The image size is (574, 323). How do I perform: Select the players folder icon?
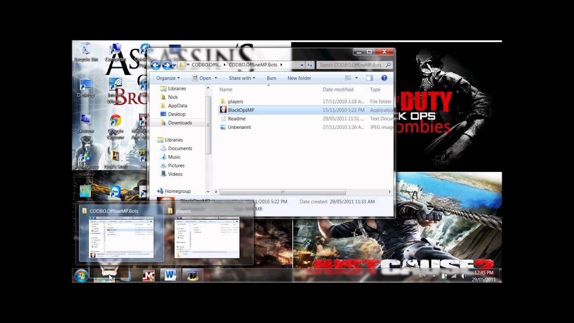[x=223, y=101]
